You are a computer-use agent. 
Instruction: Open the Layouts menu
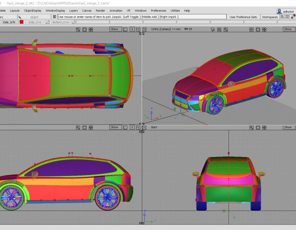click(x=15, y=11)
